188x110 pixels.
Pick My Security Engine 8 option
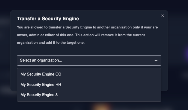click(x=39, y=95)
